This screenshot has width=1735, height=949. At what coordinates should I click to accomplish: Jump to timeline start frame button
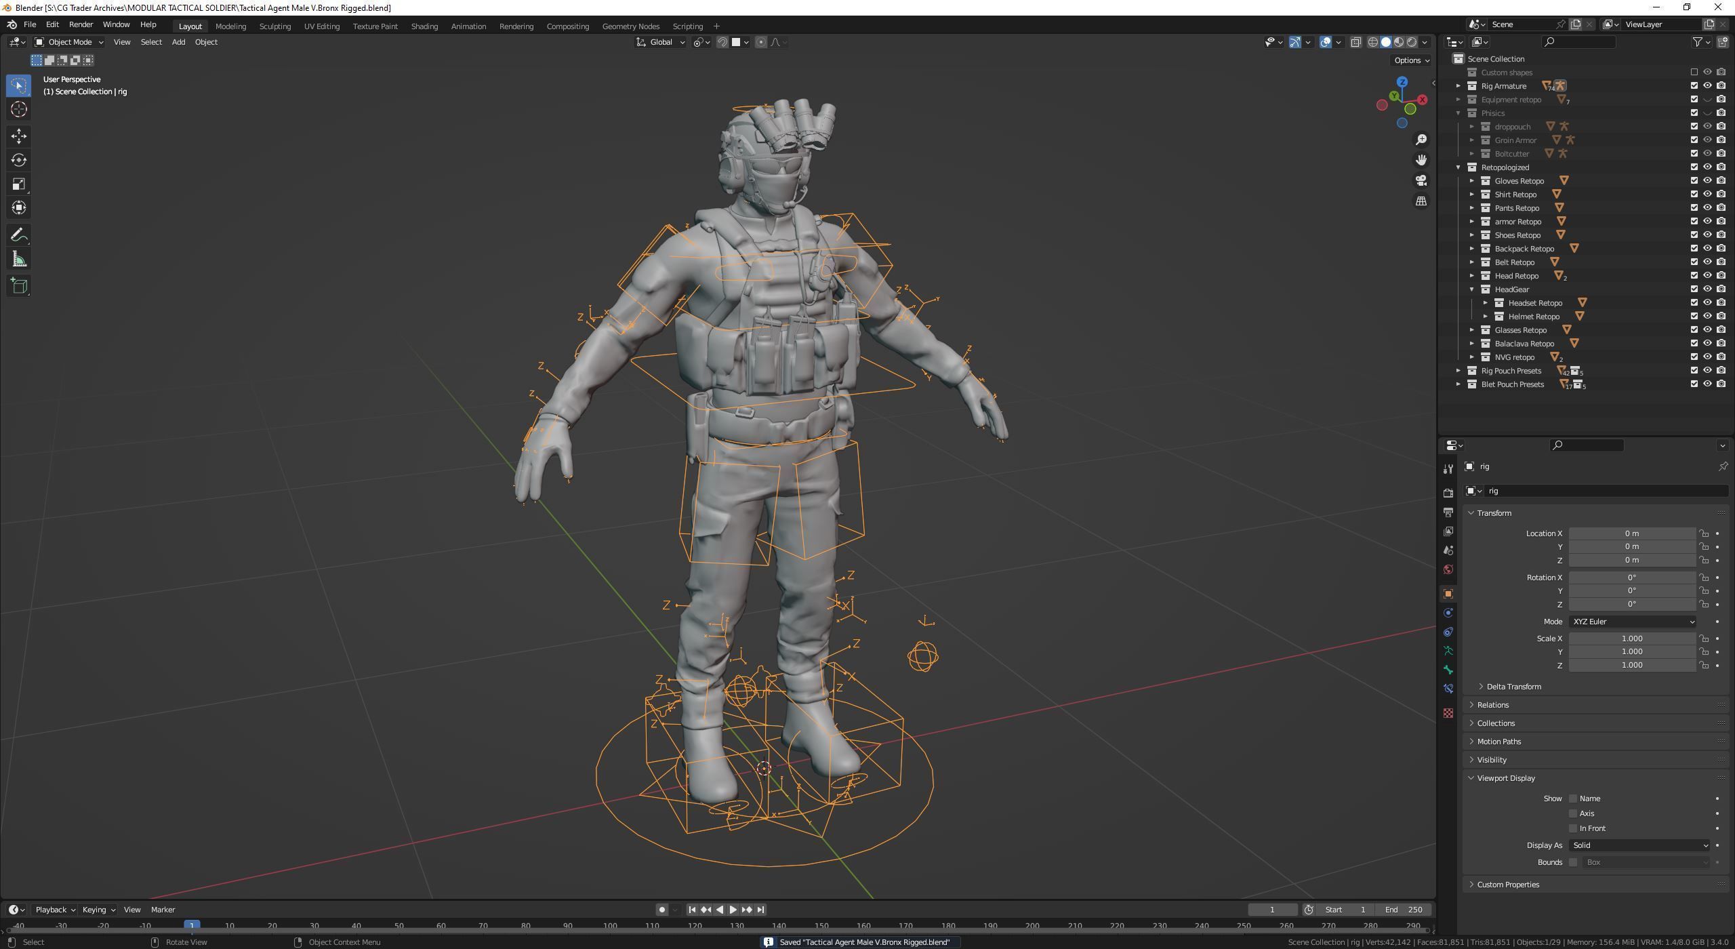click(x=692, y=910)
